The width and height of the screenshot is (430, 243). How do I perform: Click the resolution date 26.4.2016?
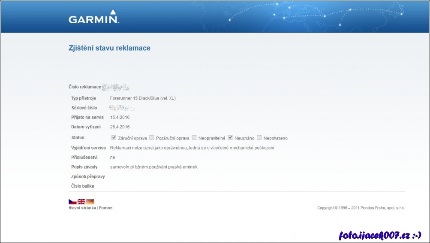(120, 127)
